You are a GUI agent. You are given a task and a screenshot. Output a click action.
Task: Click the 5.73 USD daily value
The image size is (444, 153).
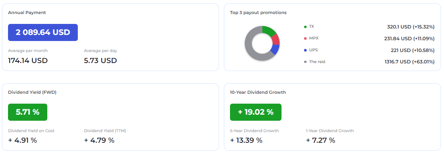click(101, 61)
